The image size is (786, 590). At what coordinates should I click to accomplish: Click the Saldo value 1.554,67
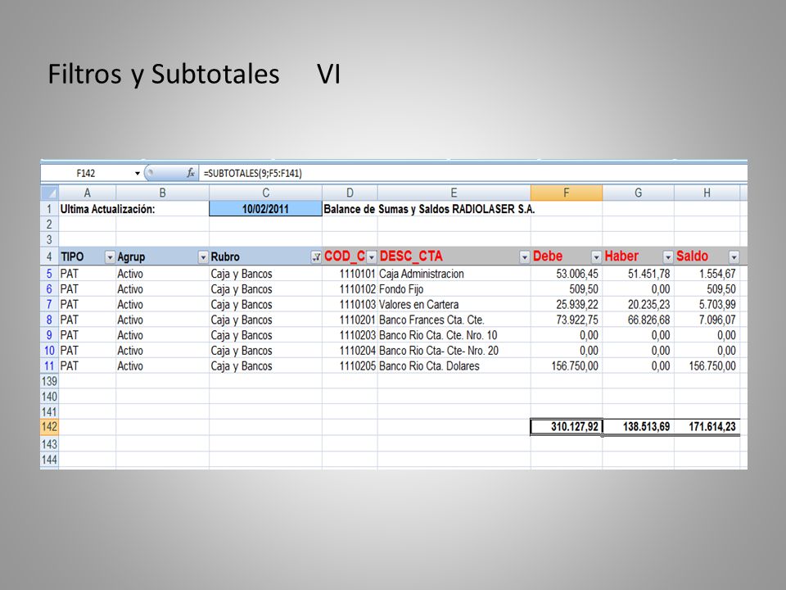707,274
